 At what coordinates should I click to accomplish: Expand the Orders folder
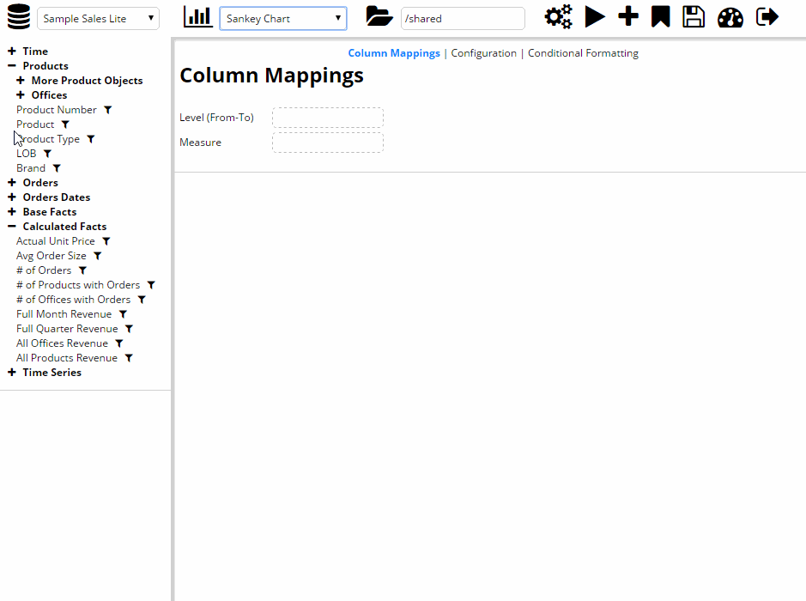point(12,183)
